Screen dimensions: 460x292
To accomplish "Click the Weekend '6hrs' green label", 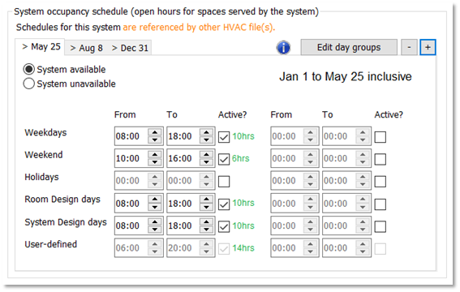I will click(241, 159).
